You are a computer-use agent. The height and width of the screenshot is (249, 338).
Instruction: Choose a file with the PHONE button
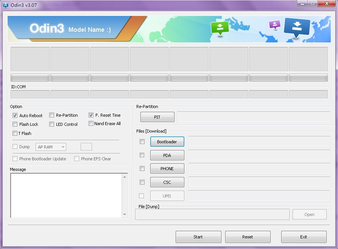click(167, 169)
